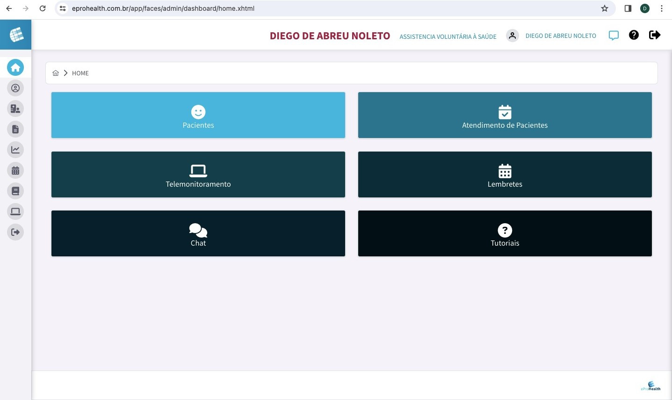This screenshot has width=672, height=400.
Task: Open the calendar sidebar icon
Action: pyautogui.click(x=15, y=170)
